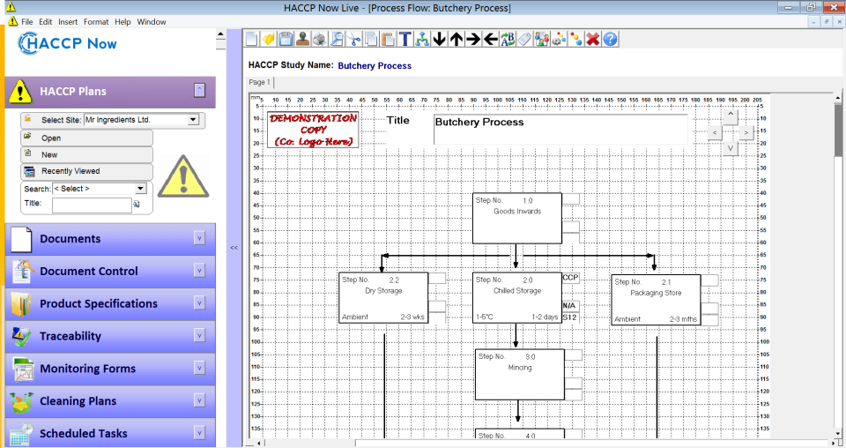Open the Window menu
This screenshot has width=846, height=448.
(151, 21)
